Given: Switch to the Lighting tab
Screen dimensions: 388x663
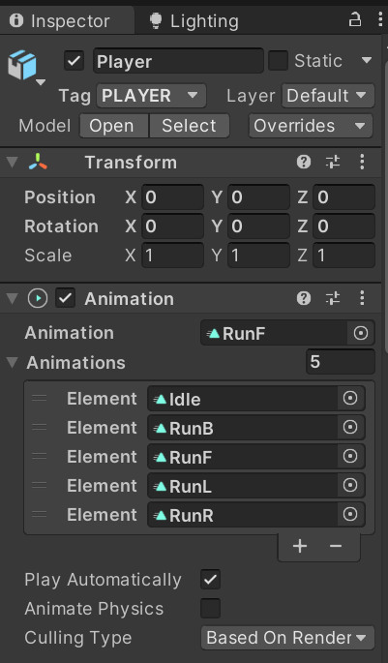Looking at the screenshot, I should (194, 21).
